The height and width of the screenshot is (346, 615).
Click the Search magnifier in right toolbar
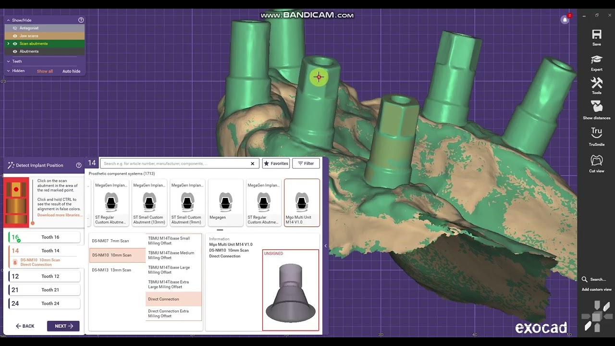point(584,279)
